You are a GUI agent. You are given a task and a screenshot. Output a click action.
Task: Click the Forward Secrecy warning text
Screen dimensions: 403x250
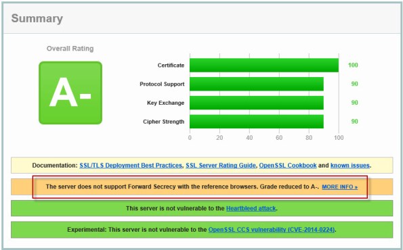(x=182, y=186)
